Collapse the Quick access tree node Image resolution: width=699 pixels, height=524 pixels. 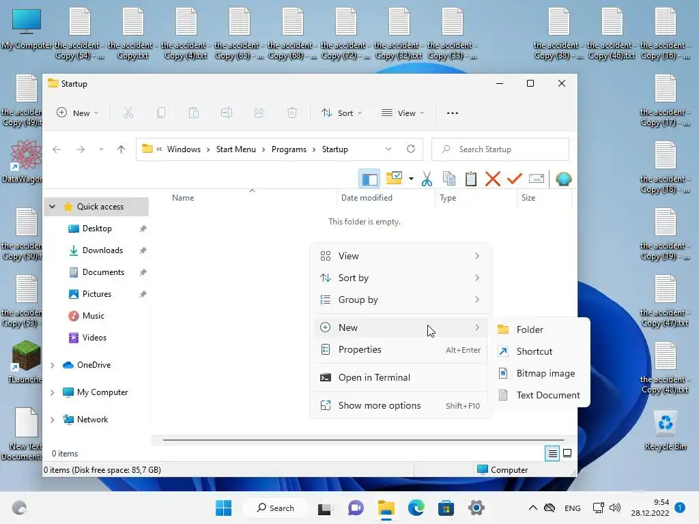point(52,207)
